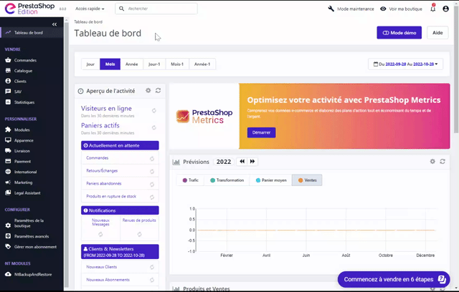Refresh the Aperçu de l'activité panel

pos(158,90)
